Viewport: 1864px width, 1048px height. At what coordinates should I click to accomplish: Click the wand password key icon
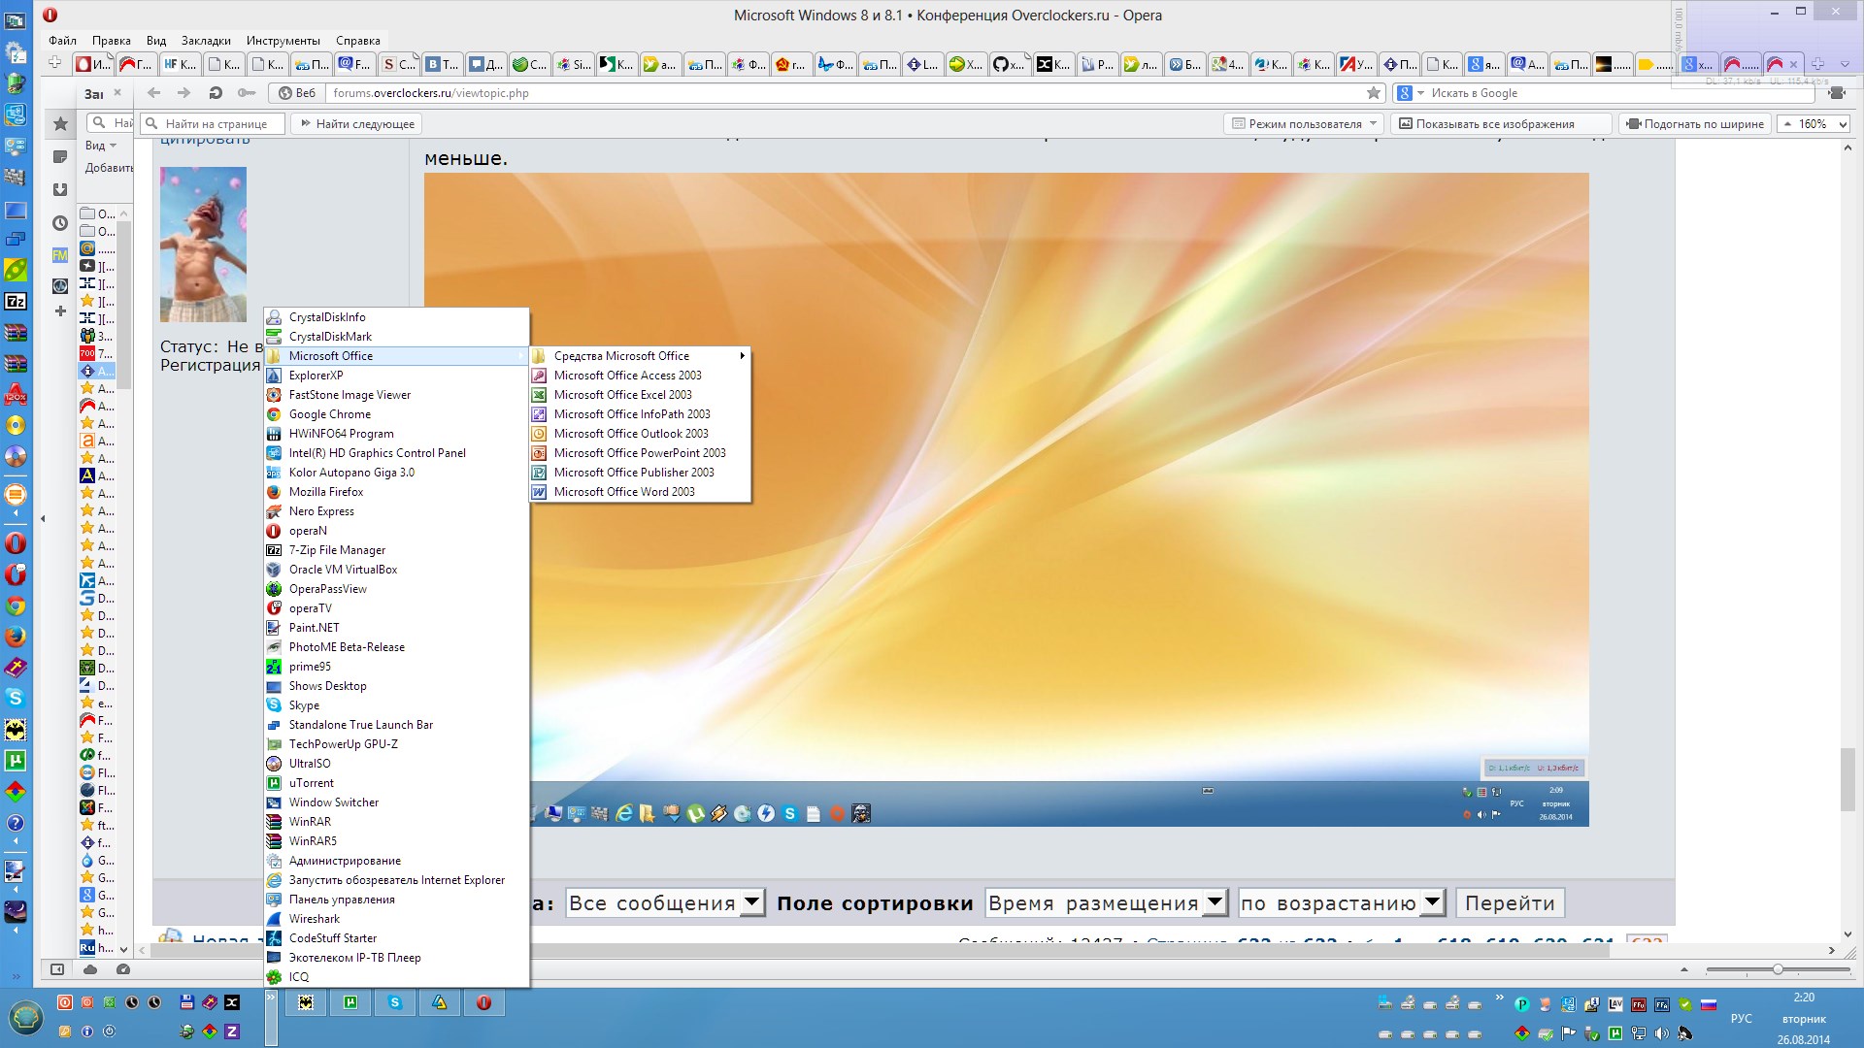pyautogui.click(x=247, y=93)
